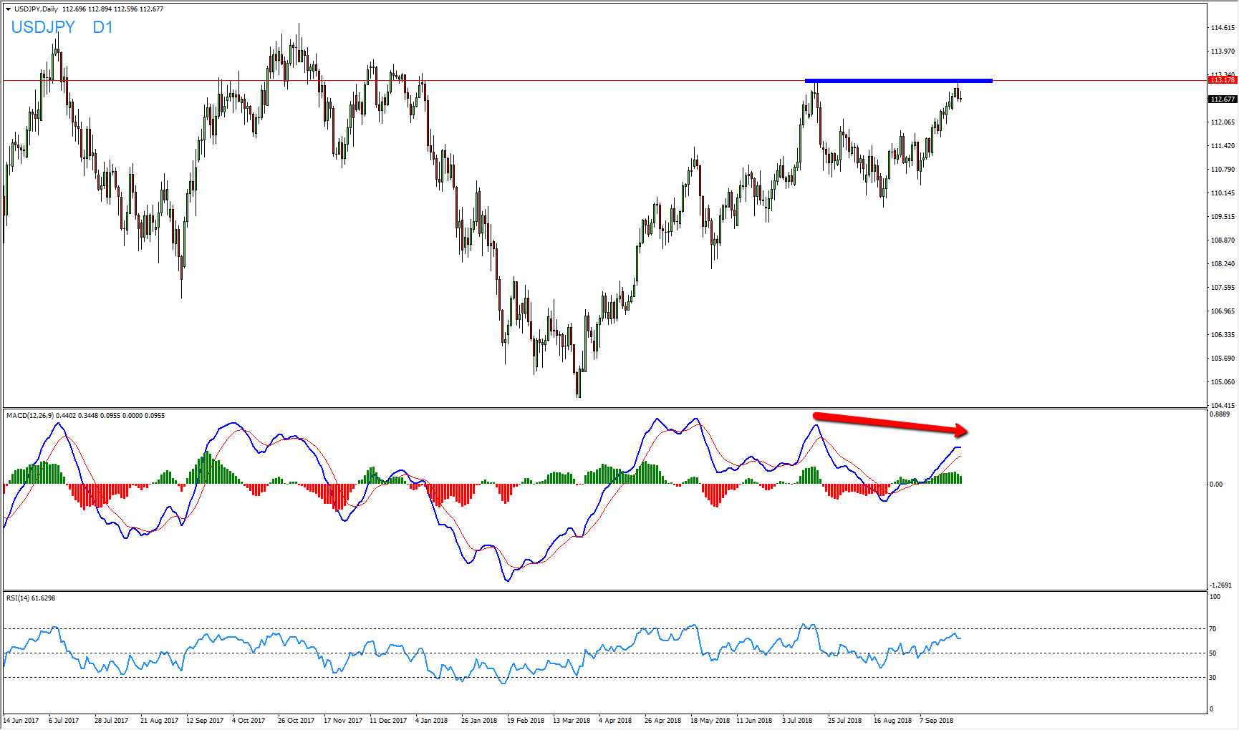Click the 0.00 MACD zero level label

coord(1216,485)
